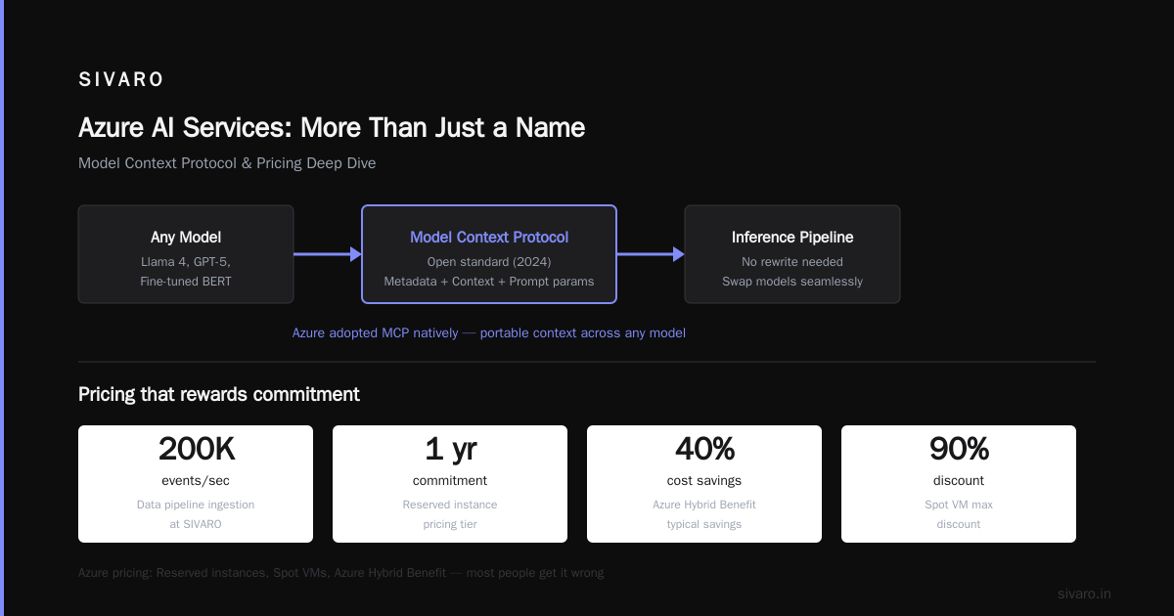The height and width of the screenshot is (616, 1174).
Task: Click 'Open standard (2024)' text
Action: (x=489, y=262)
